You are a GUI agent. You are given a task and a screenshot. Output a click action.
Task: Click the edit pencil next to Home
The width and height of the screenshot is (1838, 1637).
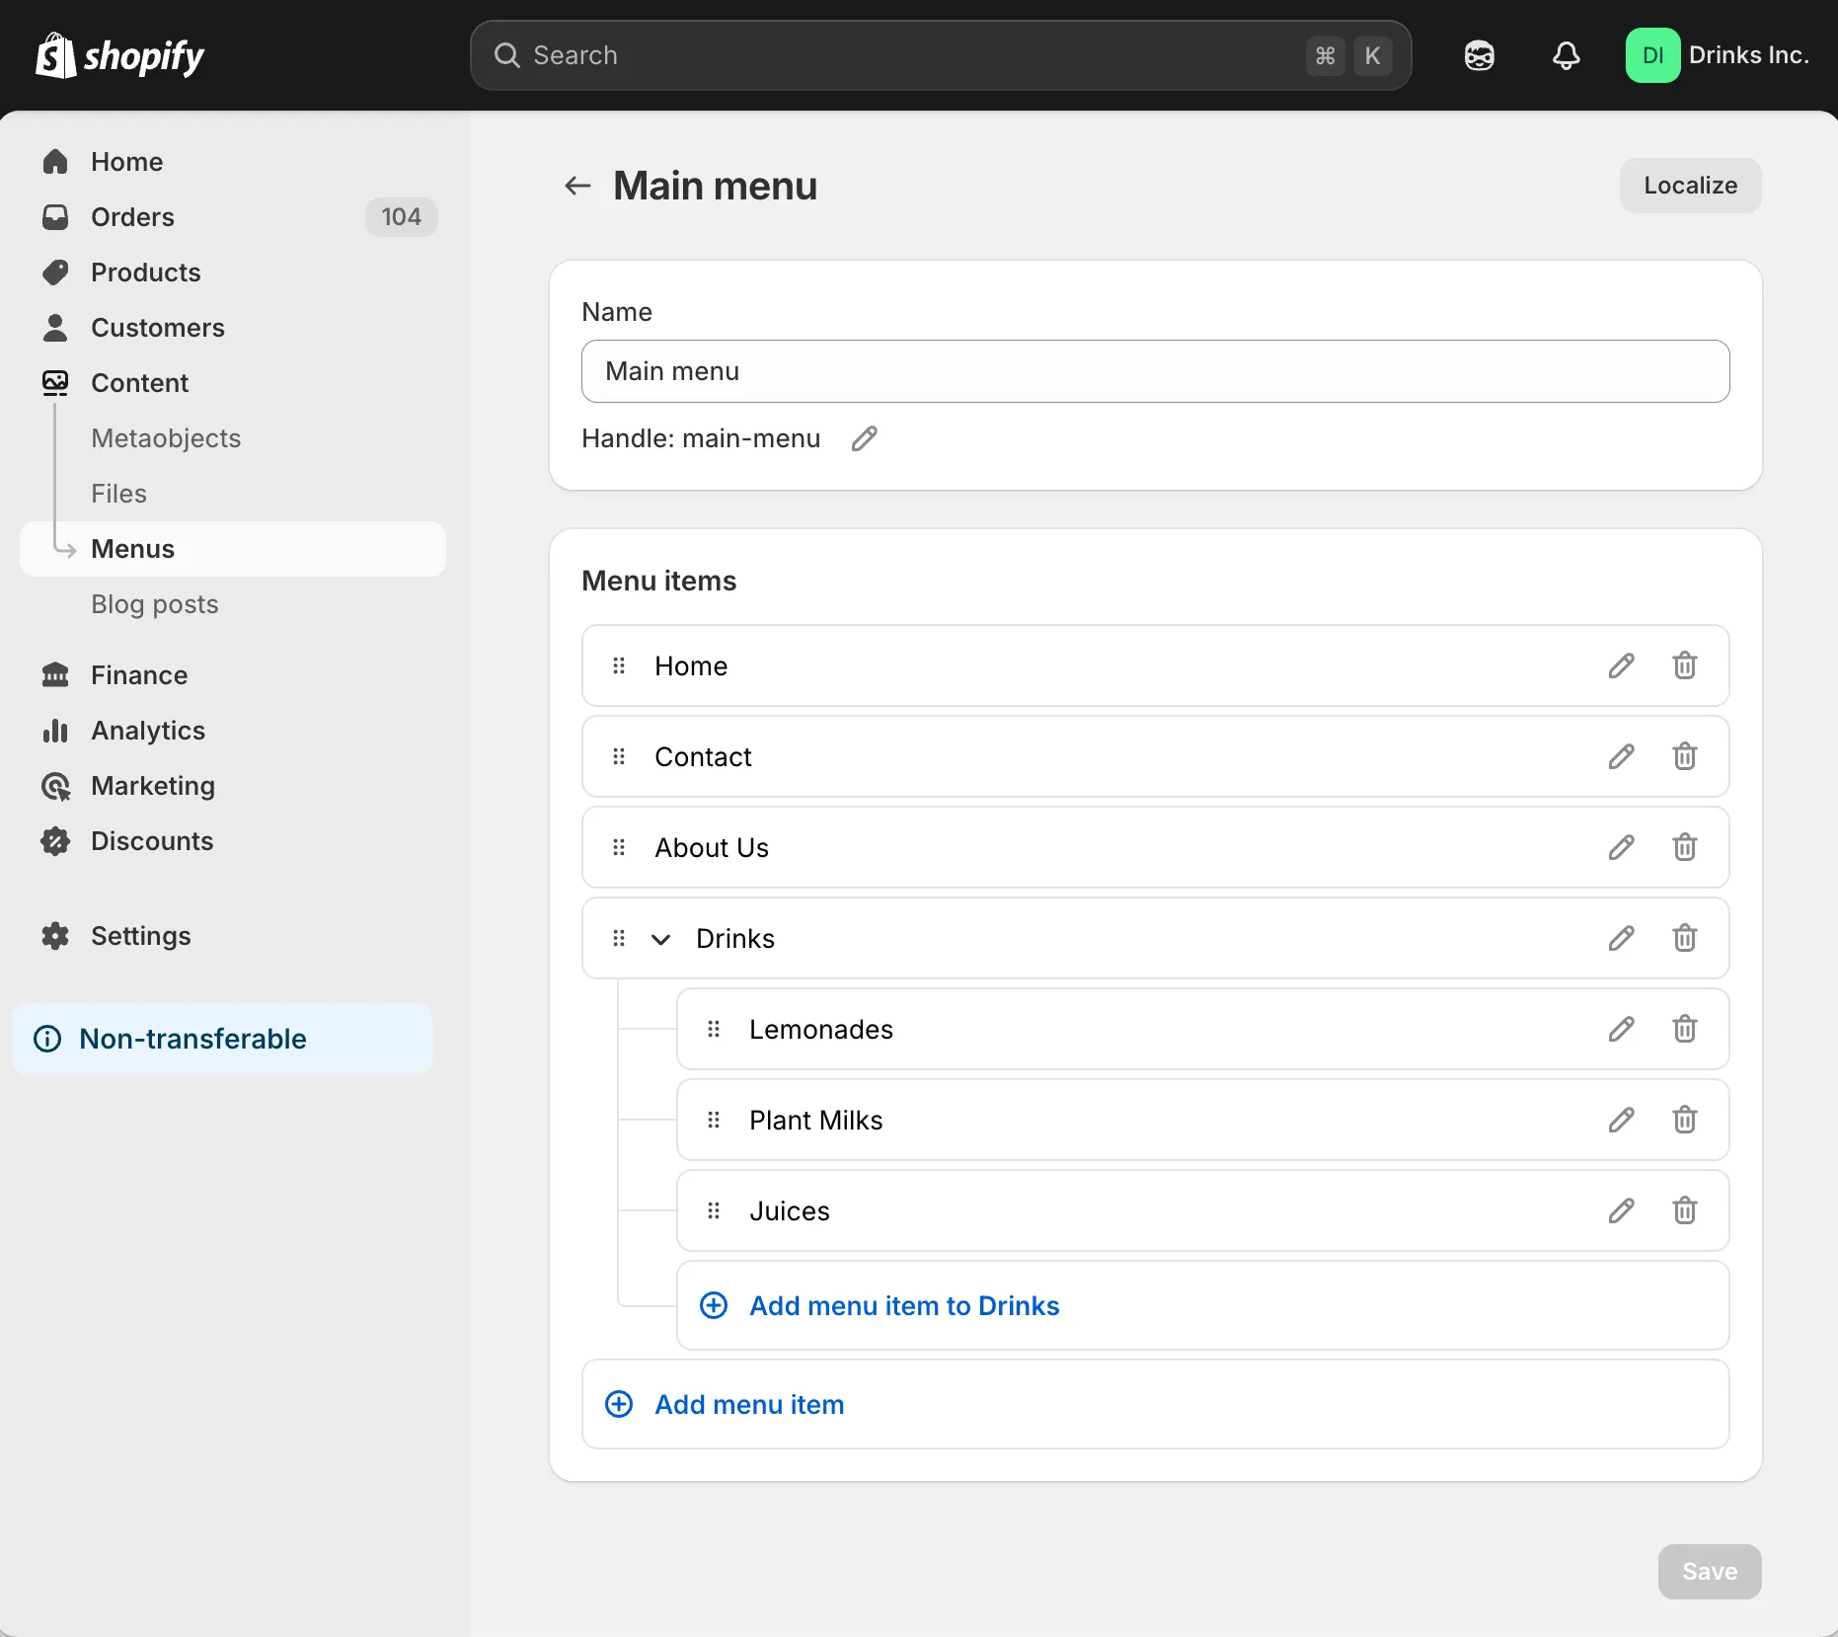coord(1620,665)
